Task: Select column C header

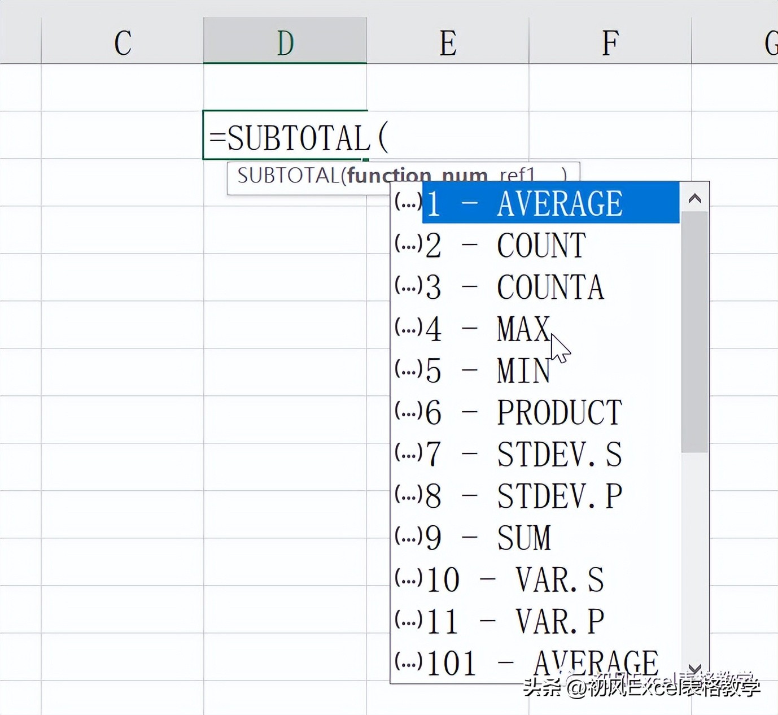Action: [123, 41]
